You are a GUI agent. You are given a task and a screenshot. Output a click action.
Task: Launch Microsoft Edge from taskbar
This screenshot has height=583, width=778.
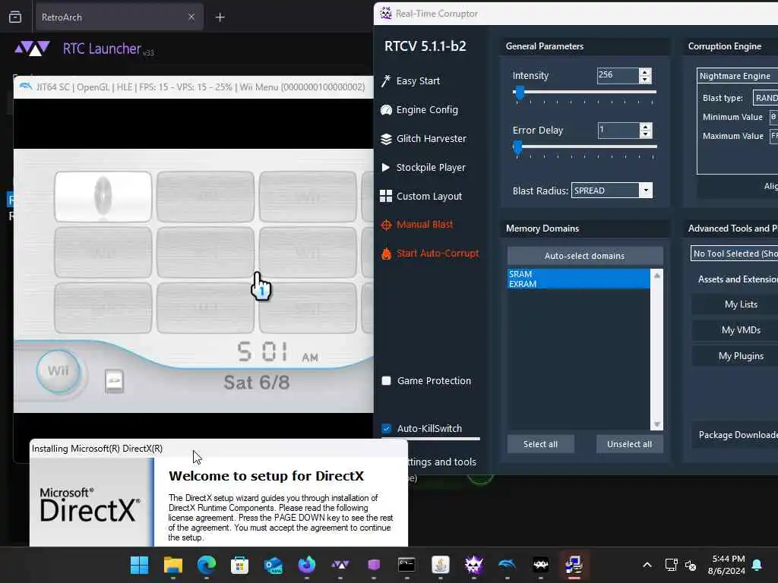tap(207, 565)
